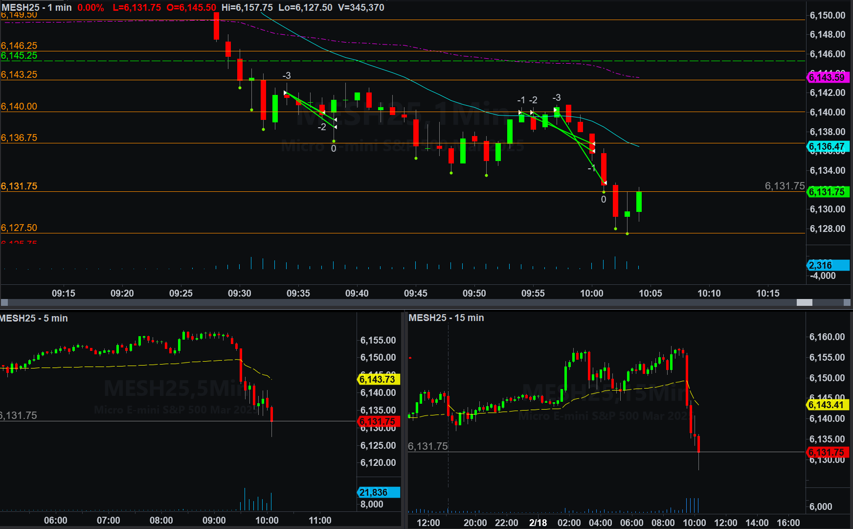Click the 6,140.00 orange price level label
Screen dimensions: 853x529
click(x=19, y=106)
